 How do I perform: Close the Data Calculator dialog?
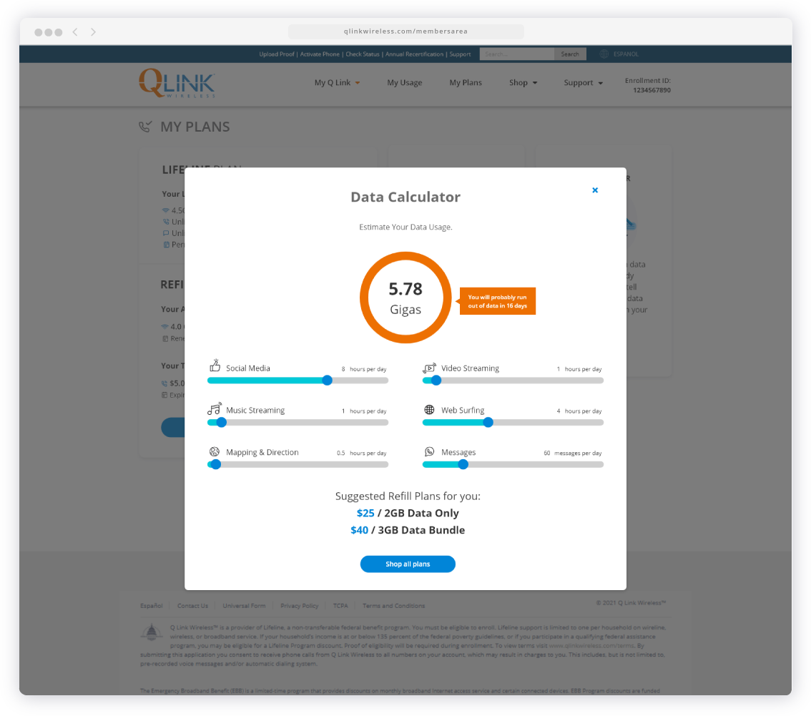(595, 190)
